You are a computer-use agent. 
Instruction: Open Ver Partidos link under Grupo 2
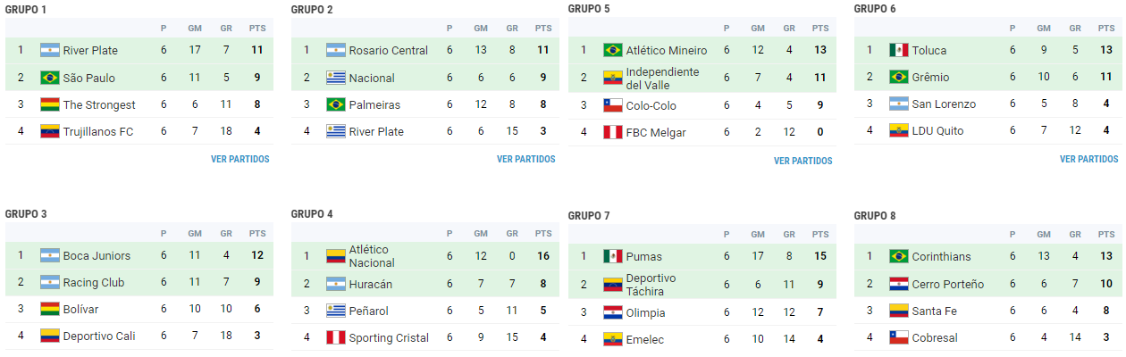525,160
